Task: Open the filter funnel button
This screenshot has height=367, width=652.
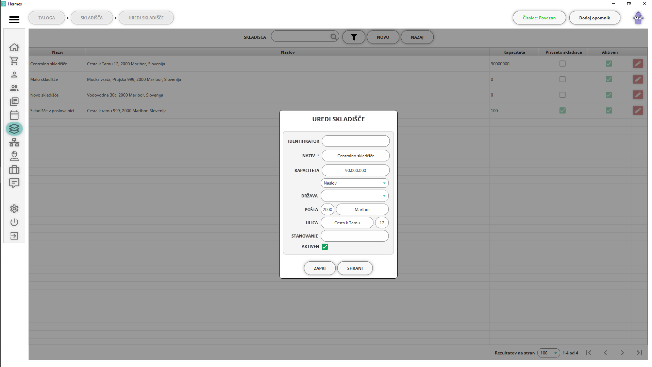Action: (354, 37)
